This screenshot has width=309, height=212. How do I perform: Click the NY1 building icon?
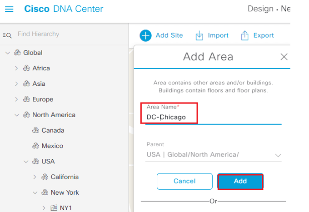[54, 207]
